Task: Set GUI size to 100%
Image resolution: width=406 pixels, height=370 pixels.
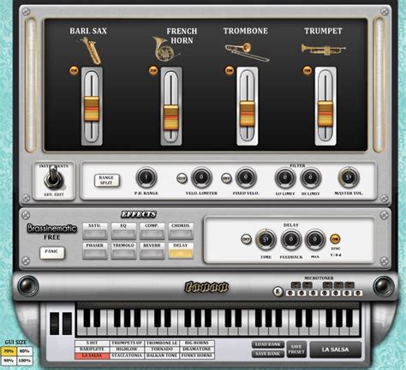Action: pyautogui.click(x=25, y=361)
